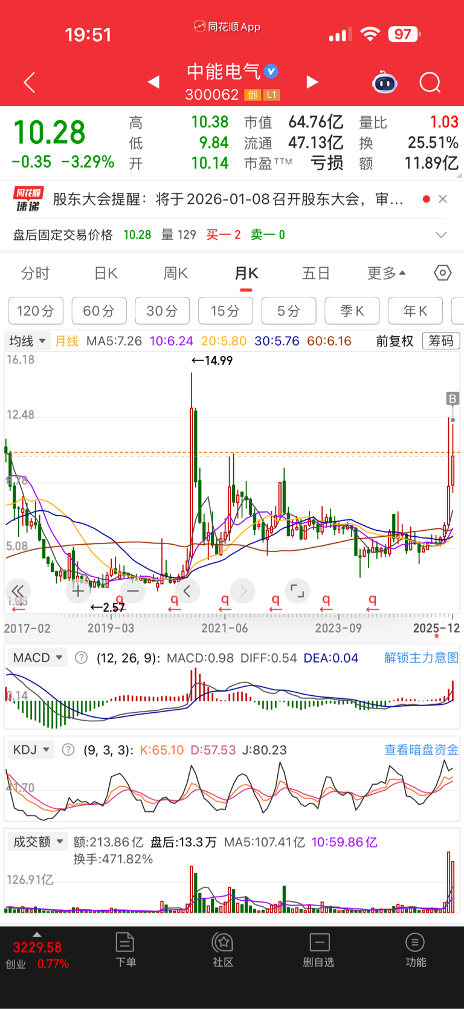Switch to 周K chart tab

coord(176,273)
